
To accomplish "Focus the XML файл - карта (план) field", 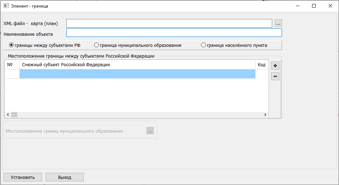I will [x=169, y=23].
